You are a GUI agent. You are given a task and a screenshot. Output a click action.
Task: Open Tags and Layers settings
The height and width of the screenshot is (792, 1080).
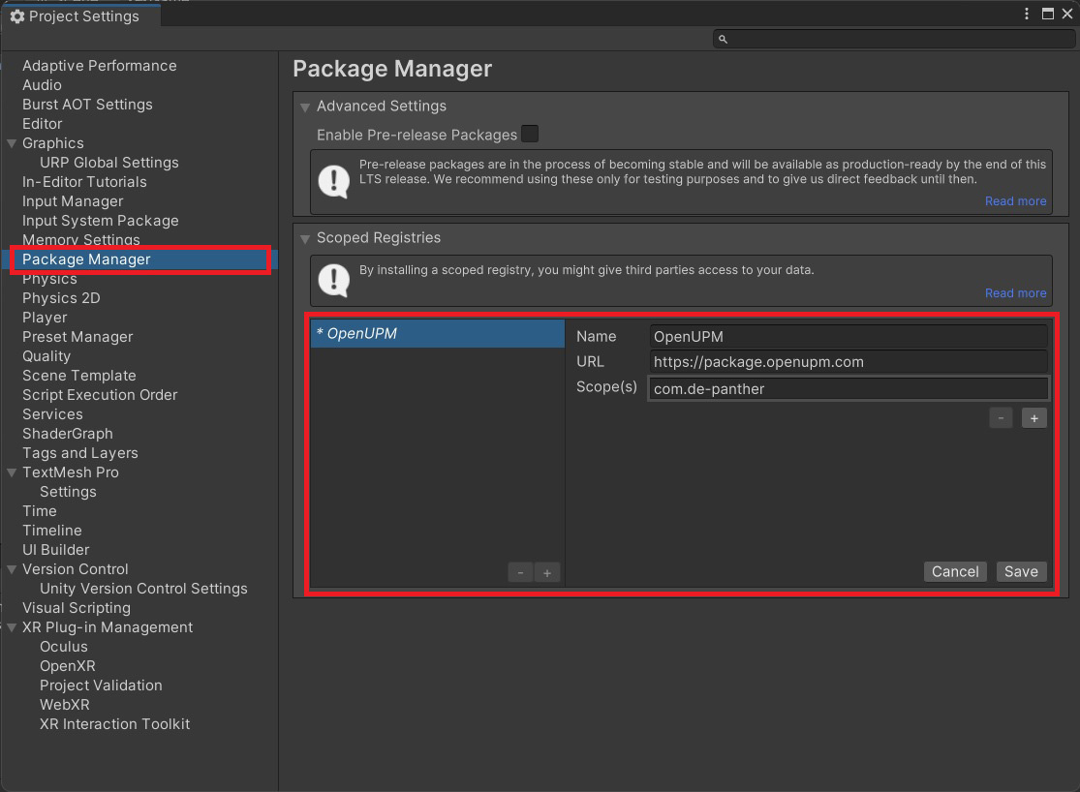click(x=79, y=453)
